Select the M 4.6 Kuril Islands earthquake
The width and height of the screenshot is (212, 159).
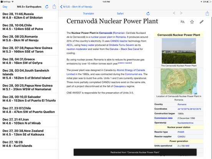[x=29, y=144]
